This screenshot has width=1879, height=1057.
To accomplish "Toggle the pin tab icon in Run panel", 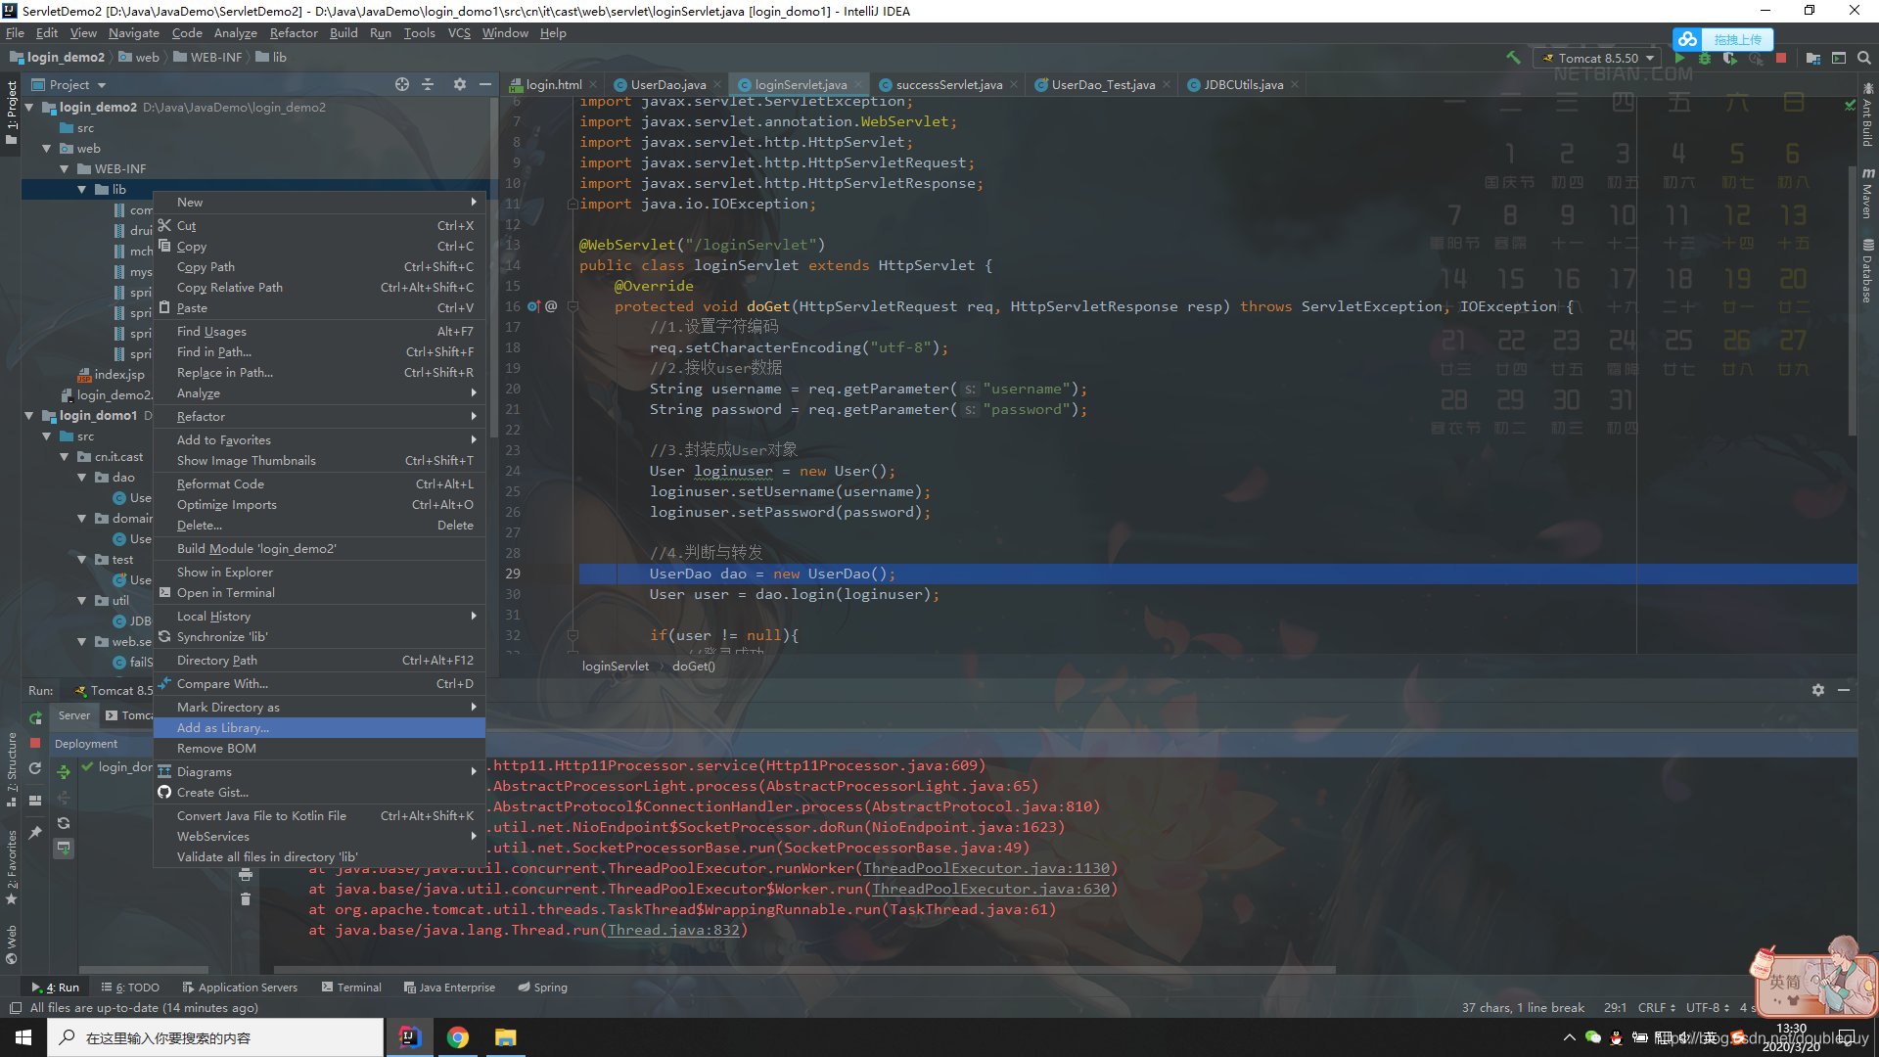I will click(x=35, y=832).
